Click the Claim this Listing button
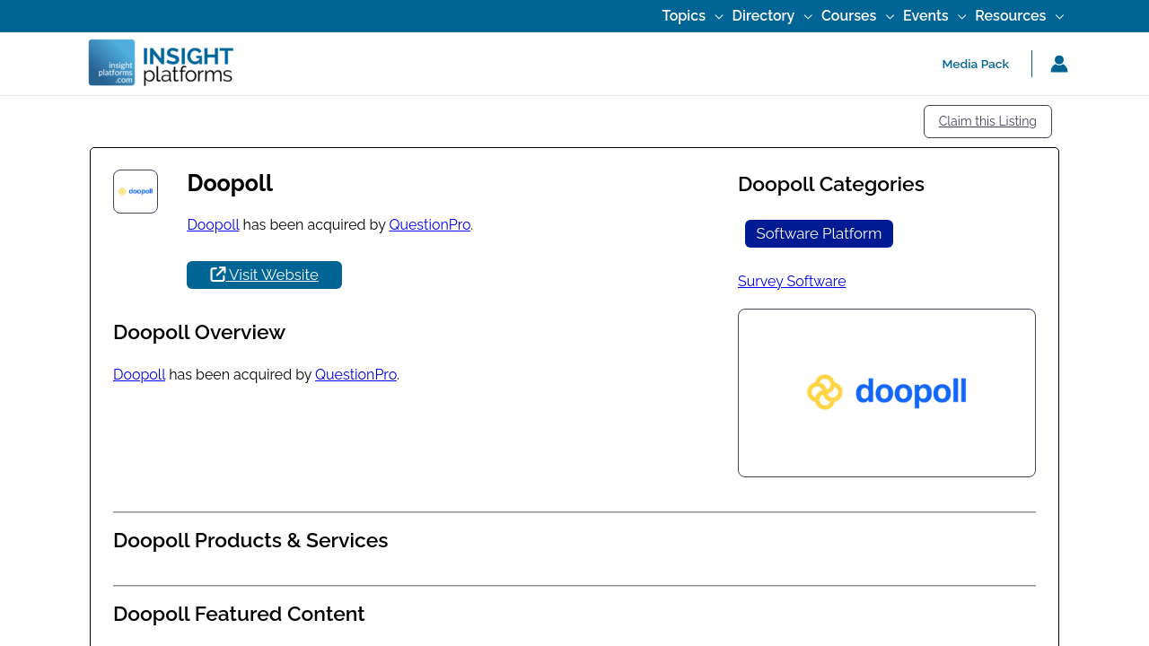 987,121
